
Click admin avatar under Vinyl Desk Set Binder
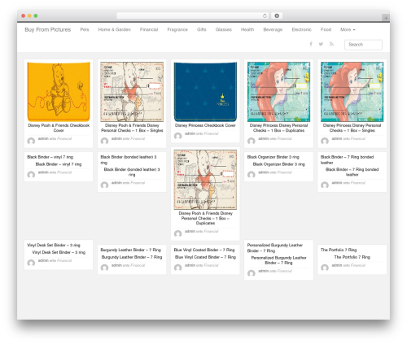[31, 263]
